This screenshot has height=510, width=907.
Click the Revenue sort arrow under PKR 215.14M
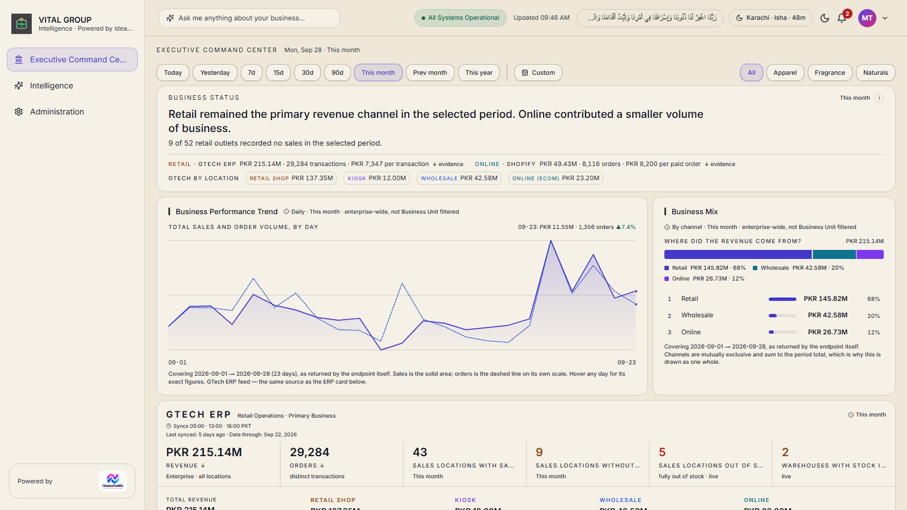(203, 466)
